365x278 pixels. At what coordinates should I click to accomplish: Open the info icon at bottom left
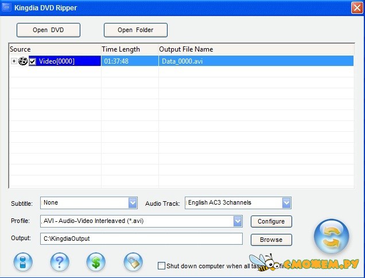coord(23,262)
